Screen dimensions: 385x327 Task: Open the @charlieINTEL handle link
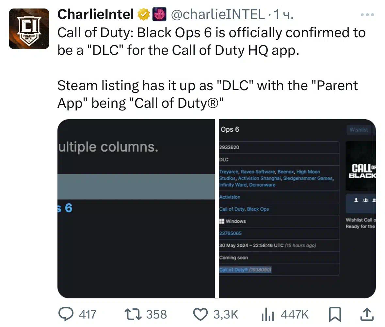217,14
